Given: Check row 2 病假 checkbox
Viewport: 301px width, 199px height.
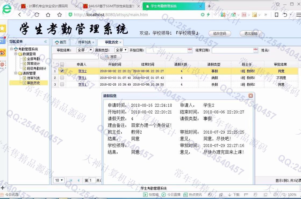Looking at the screenshot, I should point(62,78).
